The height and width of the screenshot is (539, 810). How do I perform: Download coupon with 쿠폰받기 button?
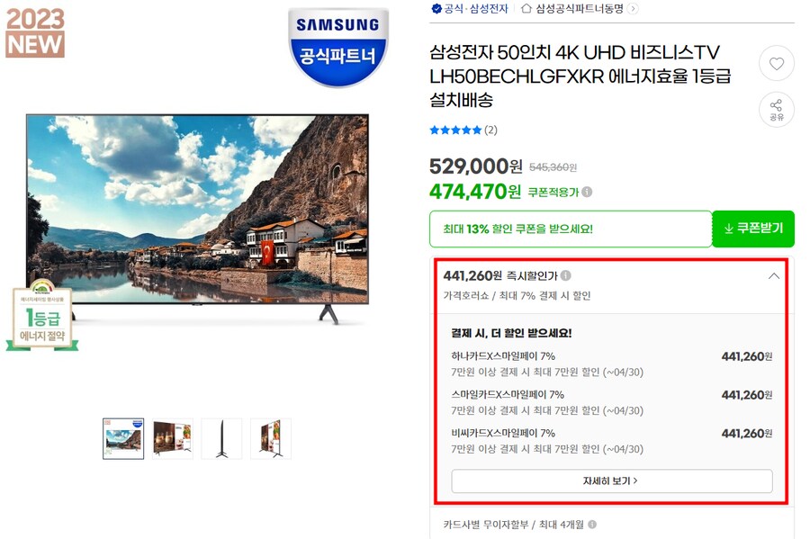point(753,229)
